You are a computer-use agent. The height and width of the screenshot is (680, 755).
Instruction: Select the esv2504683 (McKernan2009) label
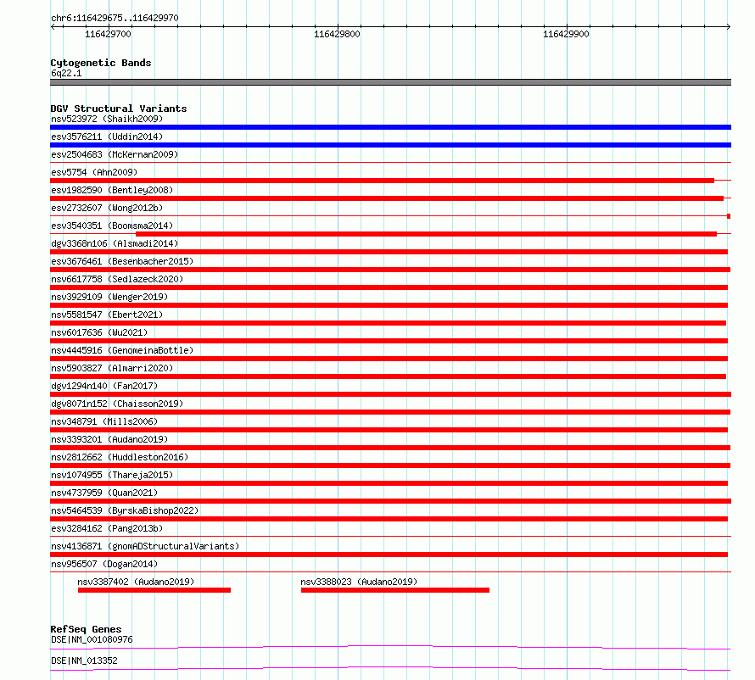click(115, 154)
